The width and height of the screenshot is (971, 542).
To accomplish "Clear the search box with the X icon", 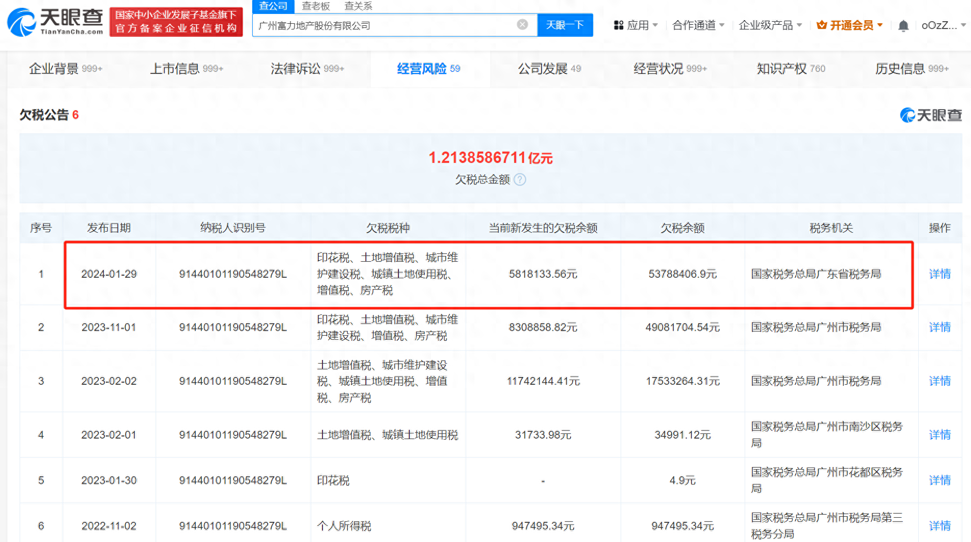I will 522,25.
